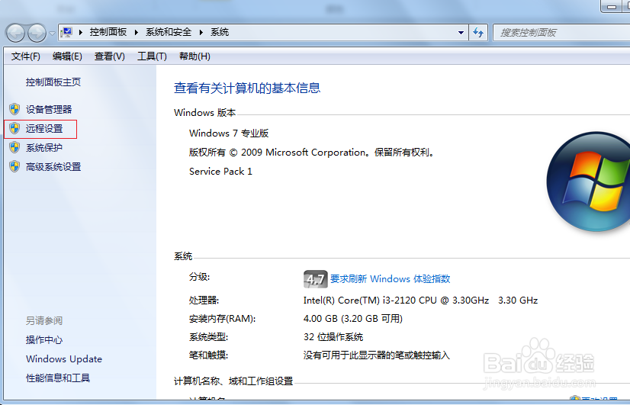The width and height of the screenshot is (630, 405).
Task: Select 控制面板 breadcrumb segment
Action: [x=108, y=32]
